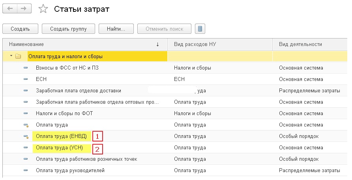
Task: Click item icon of the ЕСН row
Action: pos(26,79)
